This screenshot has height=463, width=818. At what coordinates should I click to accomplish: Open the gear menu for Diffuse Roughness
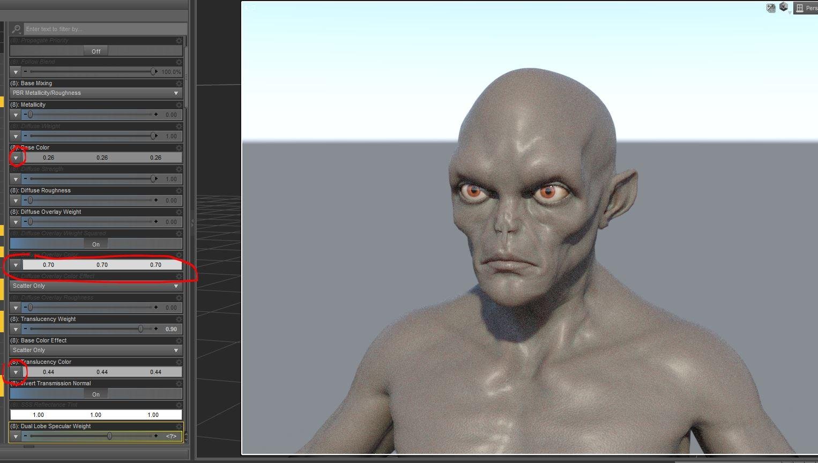179,191
